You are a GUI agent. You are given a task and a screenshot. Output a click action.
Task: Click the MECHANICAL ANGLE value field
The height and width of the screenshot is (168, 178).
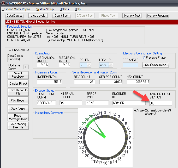pos(42,65)
